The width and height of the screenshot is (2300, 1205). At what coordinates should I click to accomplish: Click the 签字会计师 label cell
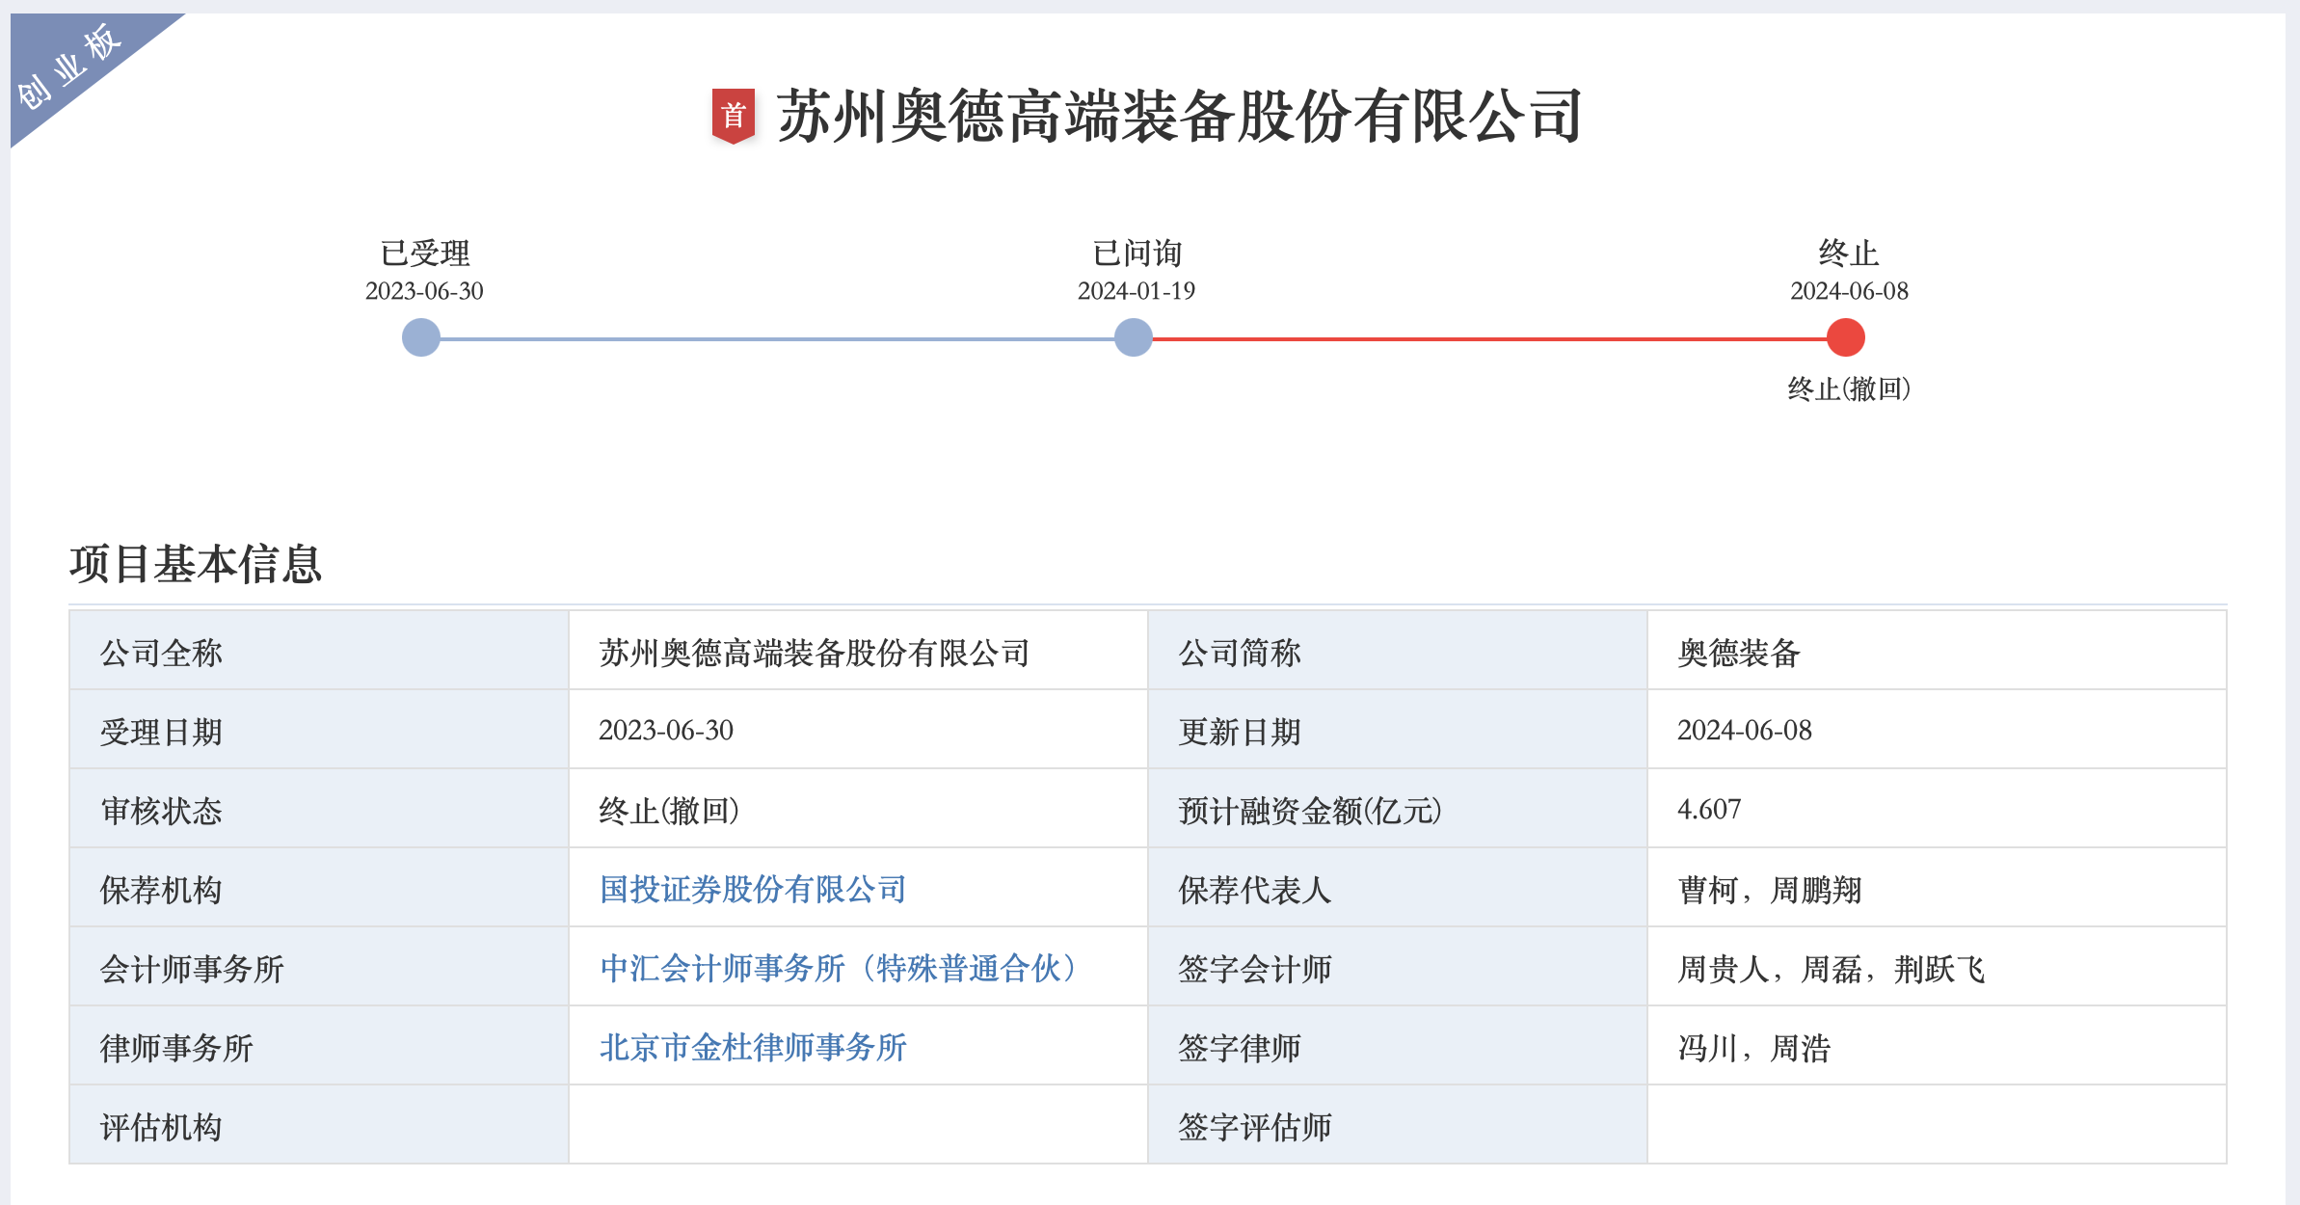pyautogui.click(x=1398, y=967)
